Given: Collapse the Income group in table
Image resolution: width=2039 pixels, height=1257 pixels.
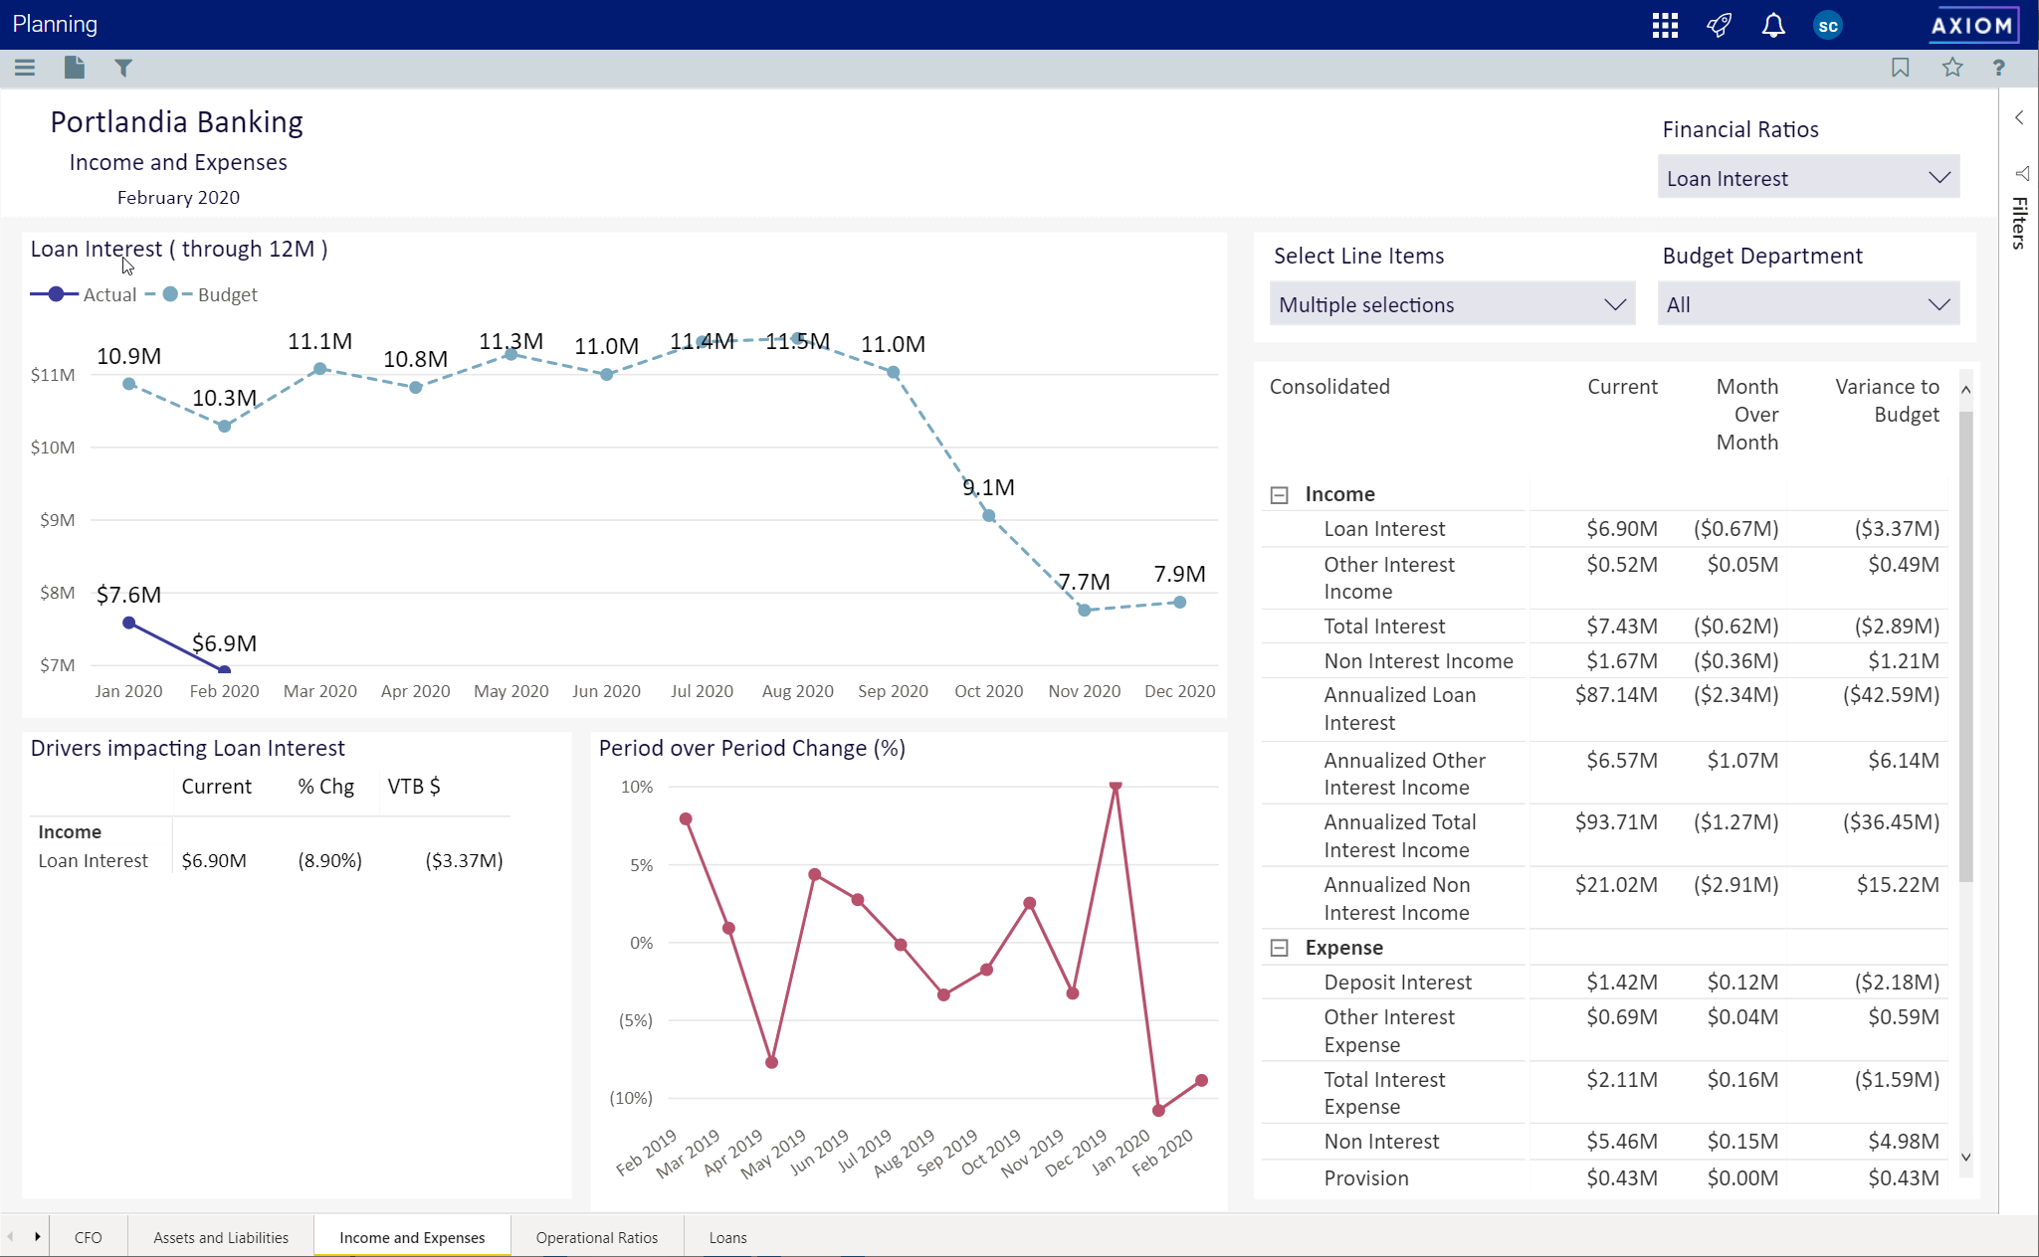Looking at the screenshot, I should [x=1280, y=494].
